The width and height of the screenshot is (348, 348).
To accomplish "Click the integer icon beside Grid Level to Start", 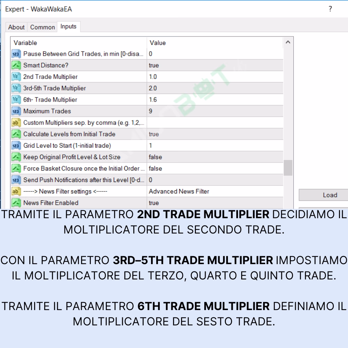I will pos(16,145).
